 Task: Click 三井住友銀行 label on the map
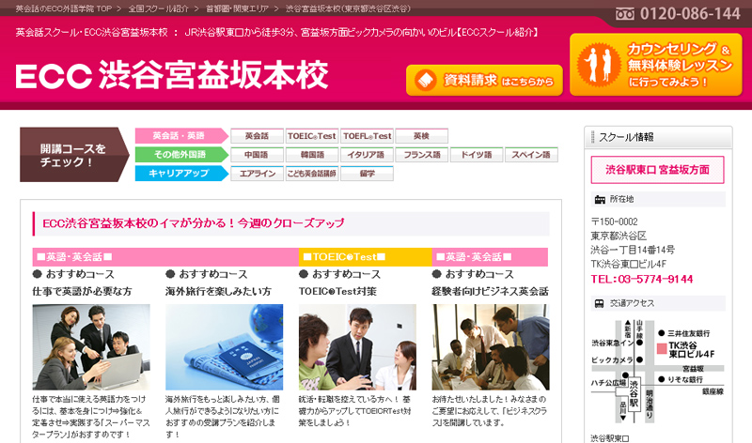689,333
